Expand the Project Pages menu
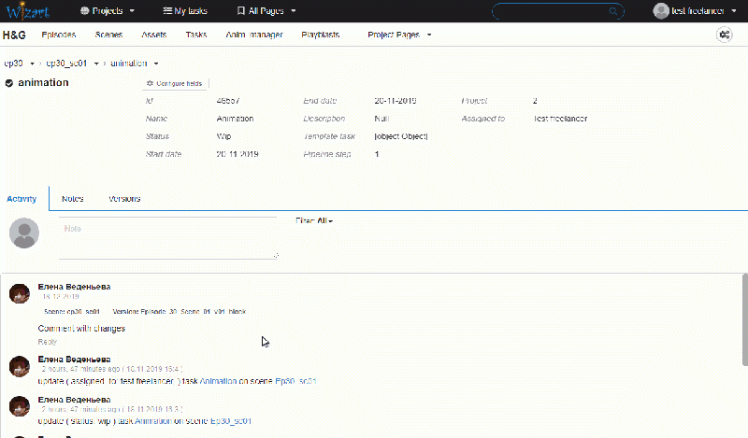This screenshot has height=438, width=748. click(x=399, y=35)
